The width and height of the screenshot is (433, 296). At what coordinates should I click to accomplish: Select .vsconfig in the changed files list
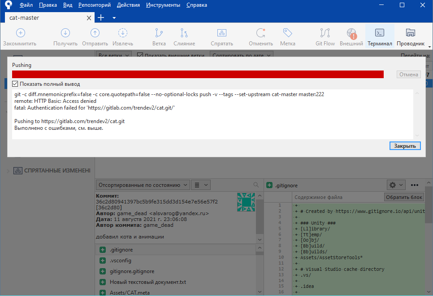(120, 261)
